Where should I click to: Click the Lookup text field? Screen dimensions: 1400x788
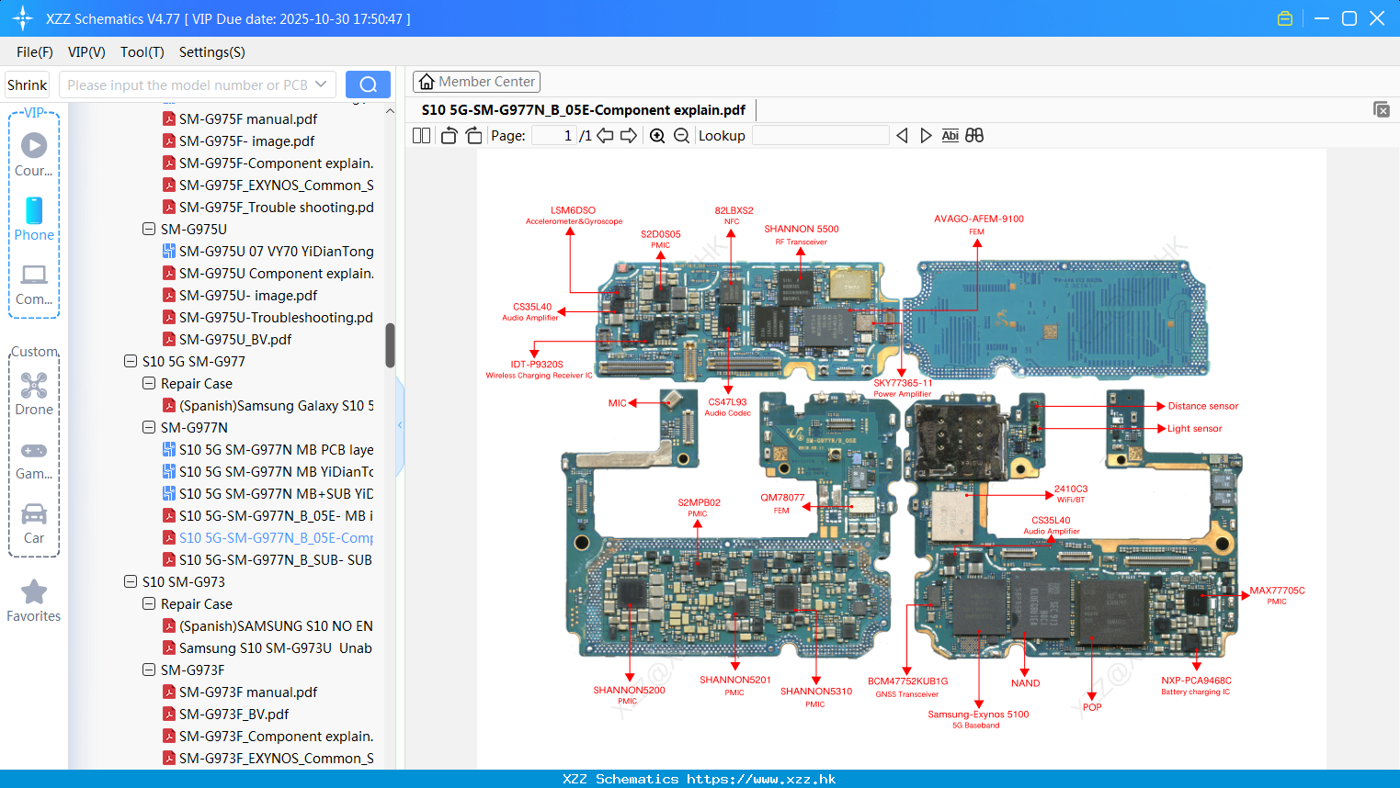pyautogui.click(x=820, y=136)
